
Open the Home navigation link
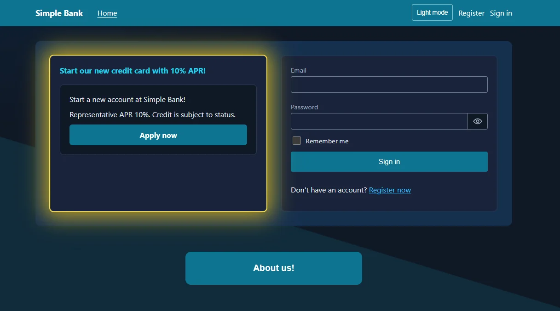click(x=107, y=13)
